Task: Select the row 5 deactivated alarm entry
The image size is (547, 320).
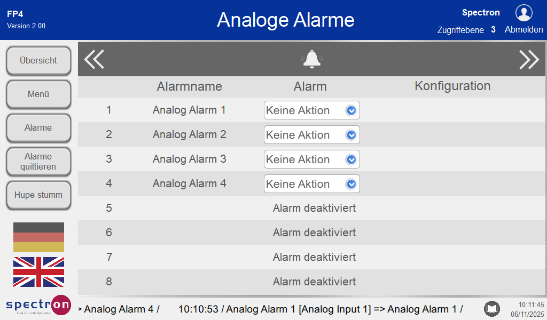Action: tap(314, 208)
